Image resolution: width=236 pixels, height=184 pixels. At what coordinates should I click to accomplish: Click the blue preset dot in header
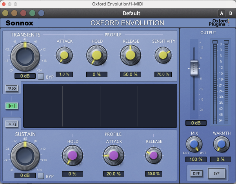click(42, 13)
